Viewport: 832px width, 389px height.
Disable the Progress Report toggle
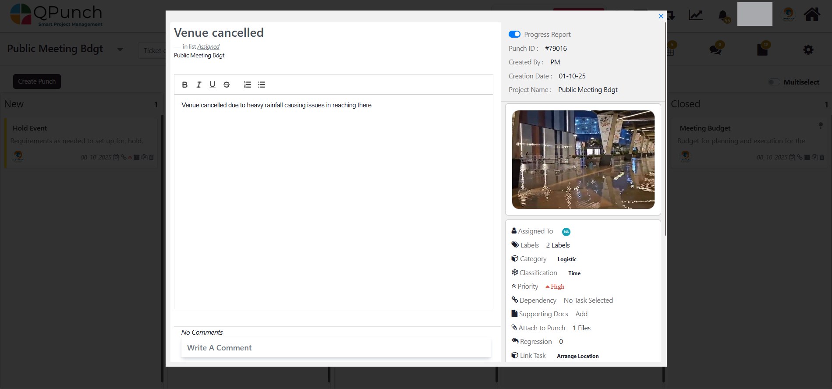coord(514,34)
